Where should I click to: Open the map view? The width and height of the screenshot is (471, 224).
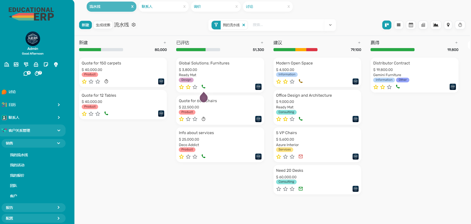click(448, 25)
